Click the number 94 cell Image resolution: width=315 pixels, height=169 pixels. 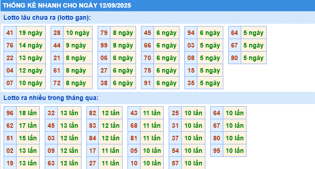tap(191, 33)
